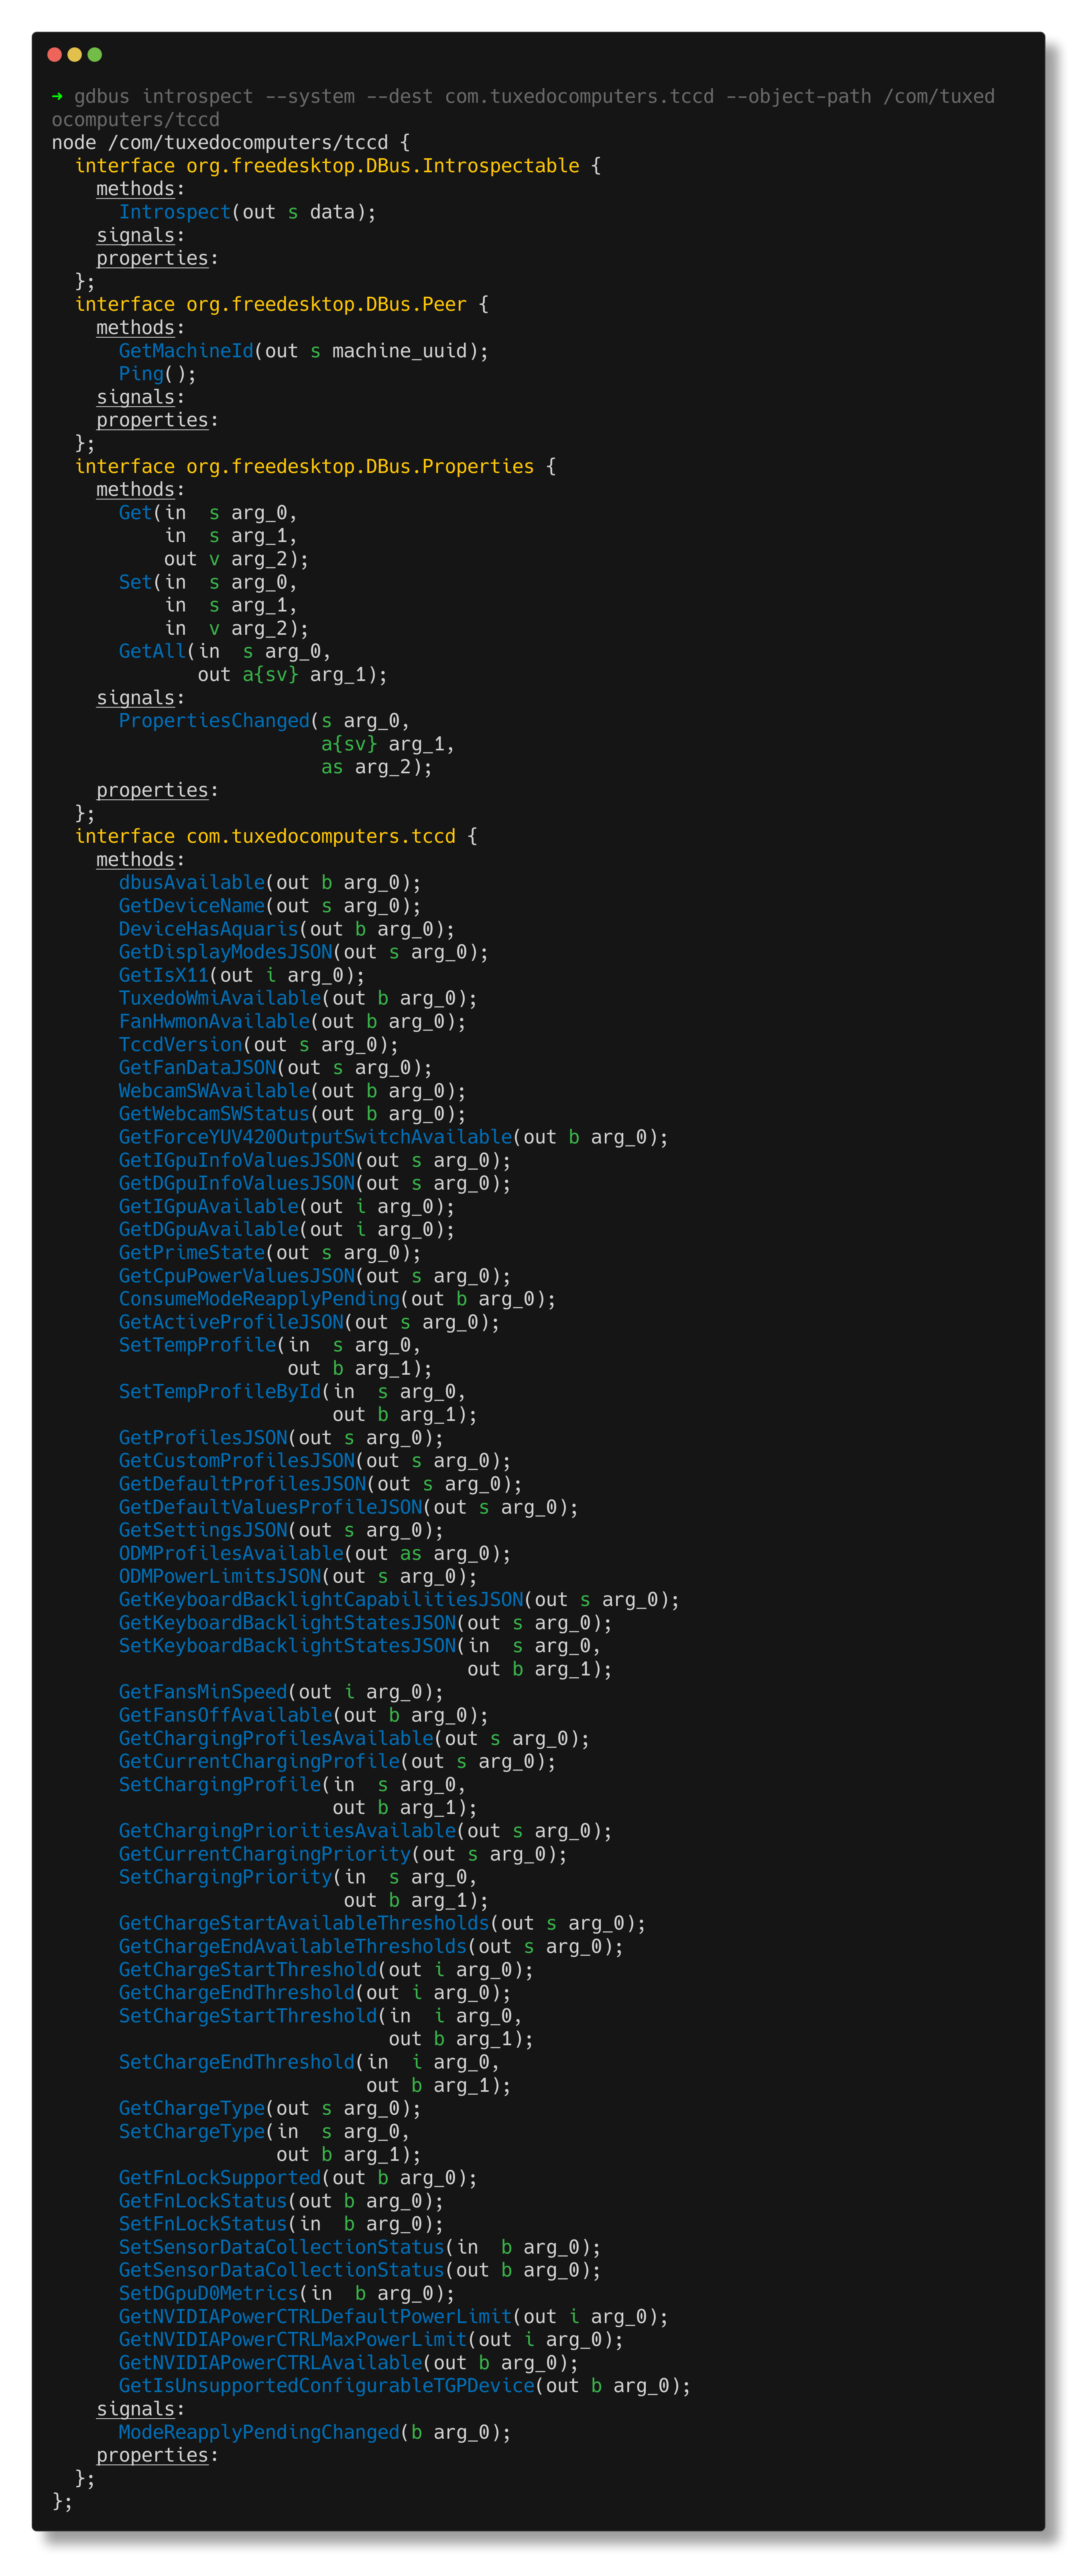Click the "GetMachineId" method

click(x=186, y=351)
